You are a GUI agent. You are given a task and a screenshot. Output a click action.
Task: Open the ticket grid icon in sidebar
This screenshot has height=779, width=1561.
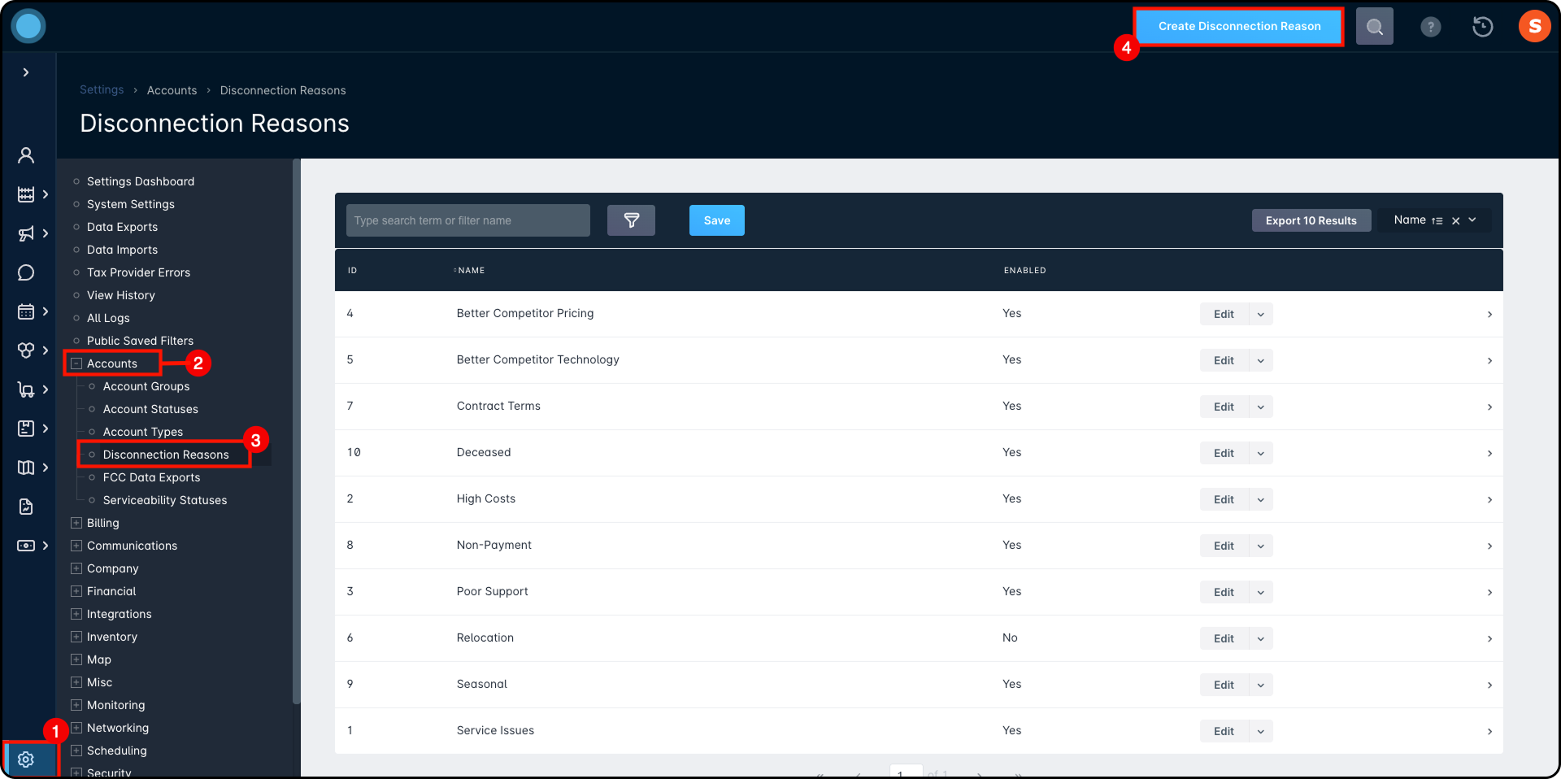click(26, 194)
